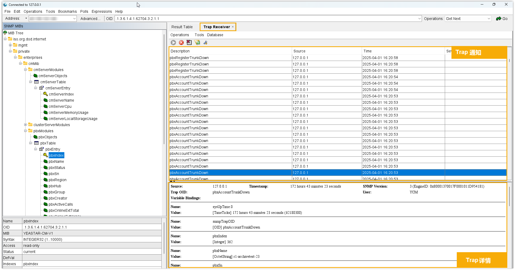The image size is (515, 270).
Task: Select the pbxStatus tree item
Action: click(57, 168)
